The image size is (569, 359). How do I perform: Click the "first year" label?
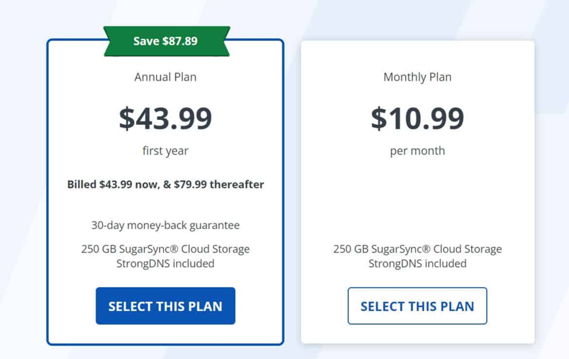coord(165,151)
